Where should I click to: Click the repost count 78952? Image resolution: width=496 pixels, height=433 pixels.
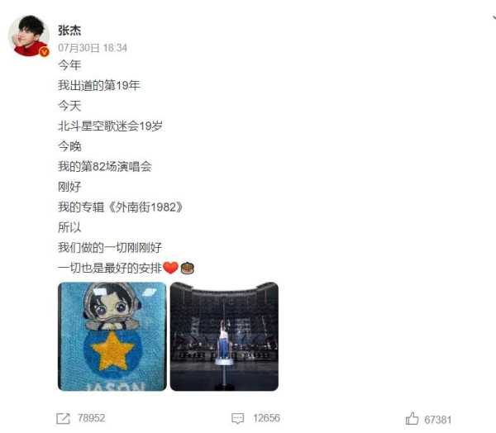click(92, 418)
